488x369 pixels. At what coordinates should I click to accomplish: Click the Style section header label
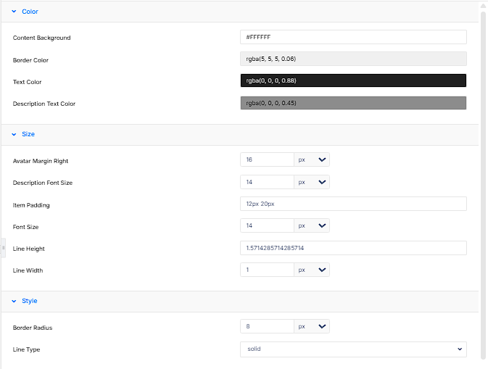30,301
